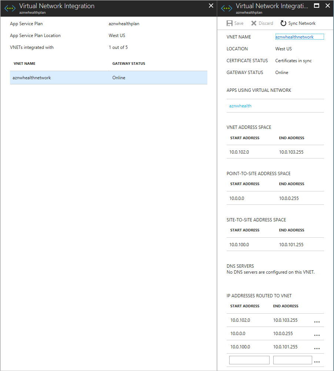
Task: Click West US App Service Plan Location value
Action: point(117,36)
